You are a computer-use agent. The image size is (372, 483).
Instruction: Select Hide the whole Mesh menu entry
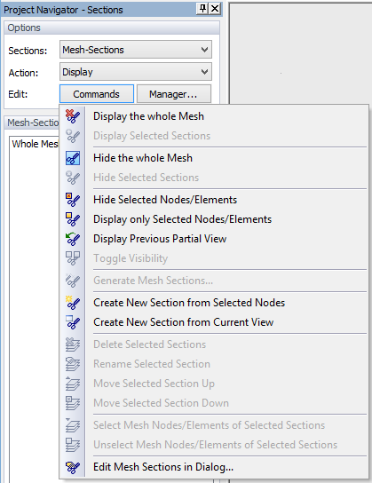(x=143, y=158)
